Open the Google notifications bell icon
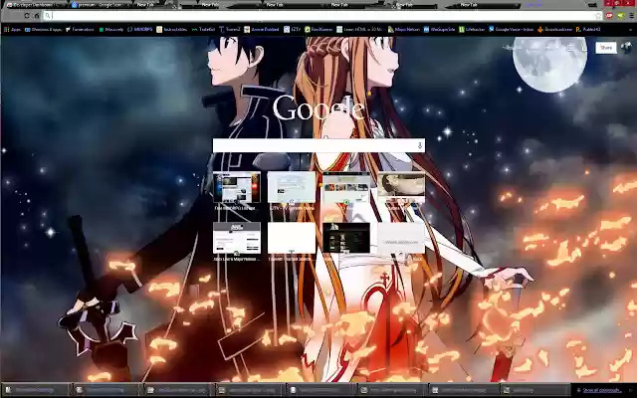The image size is (637, 398). point(584,48)
